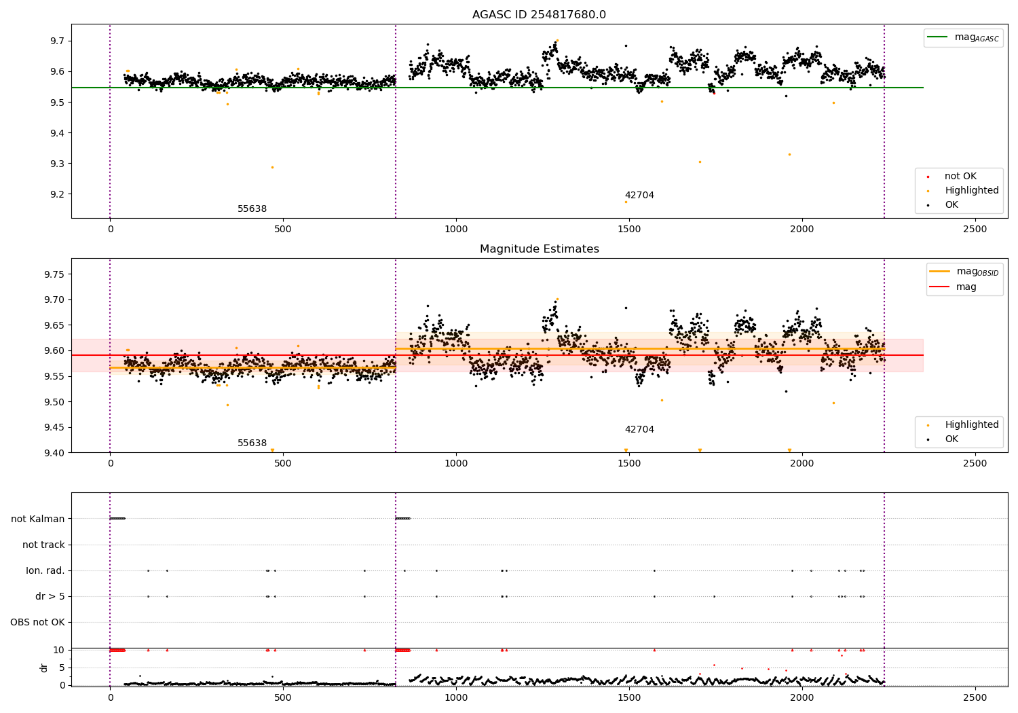The height and width of the screenshot is (713, 1018).
Task: Click the rotated 'dr' axis label
Action: (x=44, y=668)
